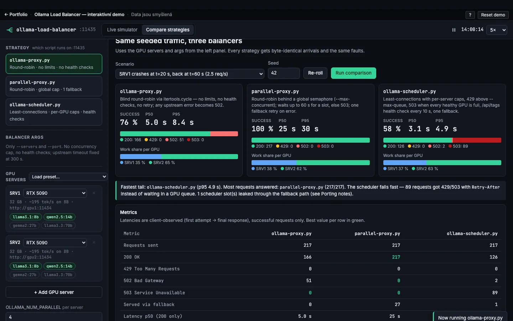Remove the SRV2 GPU server
This screenshot has width=513, height=321.
[94, 243]
